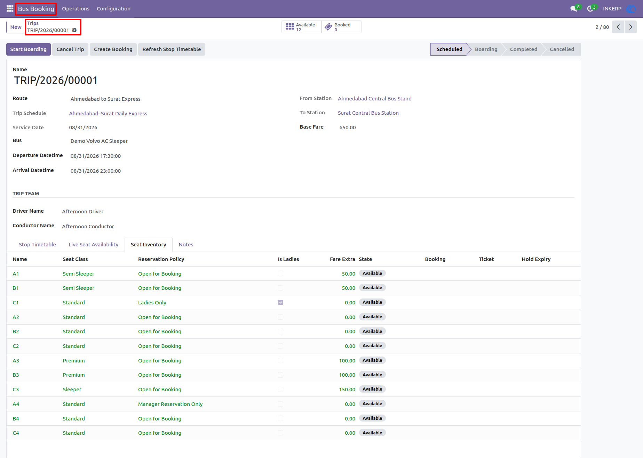Open the activities clock icon
This screenshot has width=643, height=458.
[x=590, y=9]
